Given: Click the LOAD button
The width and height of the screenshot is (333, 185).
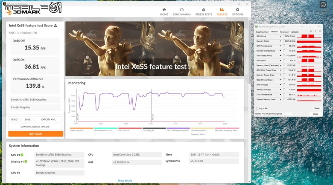Looking at the screenshot, I should point(14,119).
